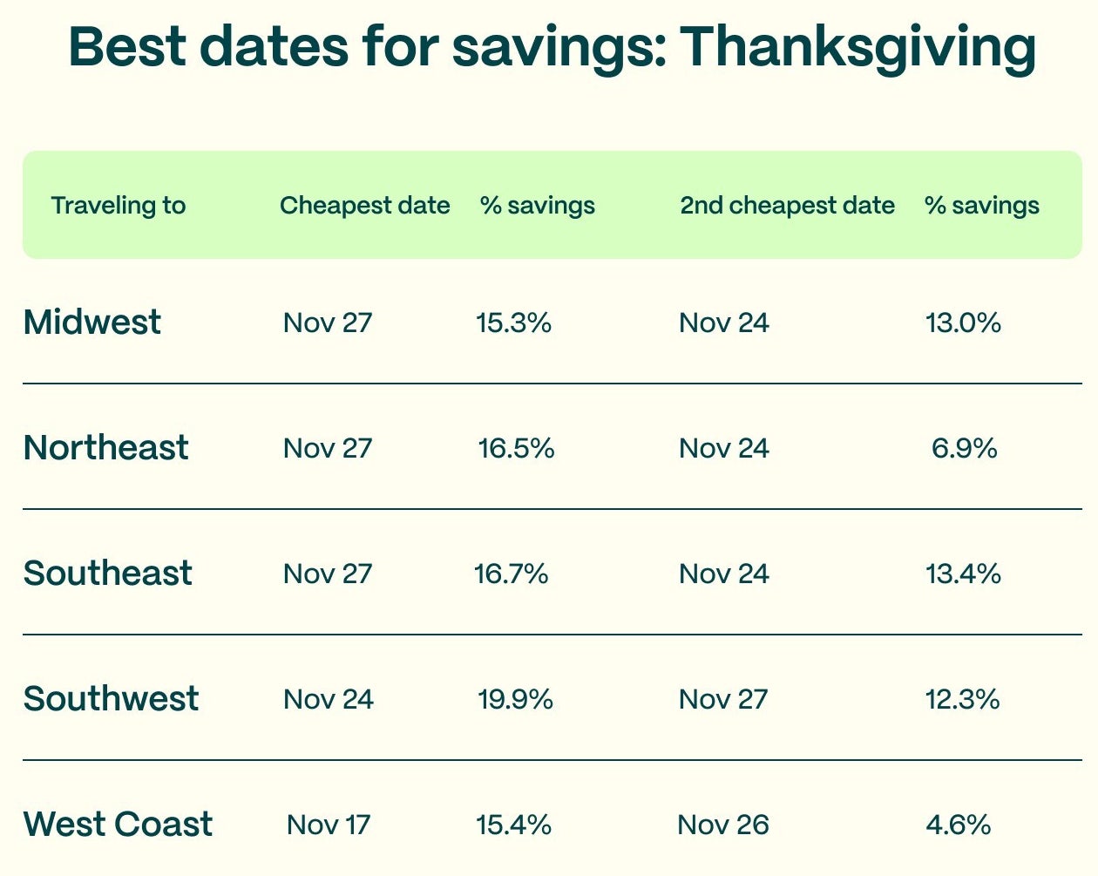The height and width of the screenshot is (876, 1098).
Task: Select the "2nd cheapest date" column header
Action: (787, 206)
